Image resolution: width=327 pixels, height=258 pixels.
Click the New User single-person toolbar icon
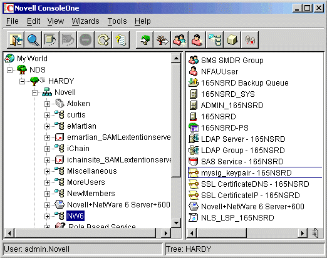(197, 40)
